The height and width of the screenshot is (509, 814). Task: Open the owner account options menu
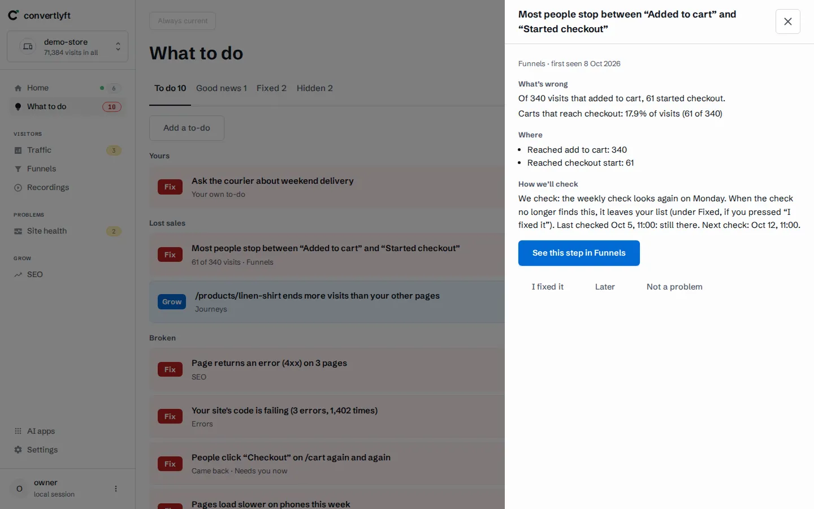pos(116,489)
